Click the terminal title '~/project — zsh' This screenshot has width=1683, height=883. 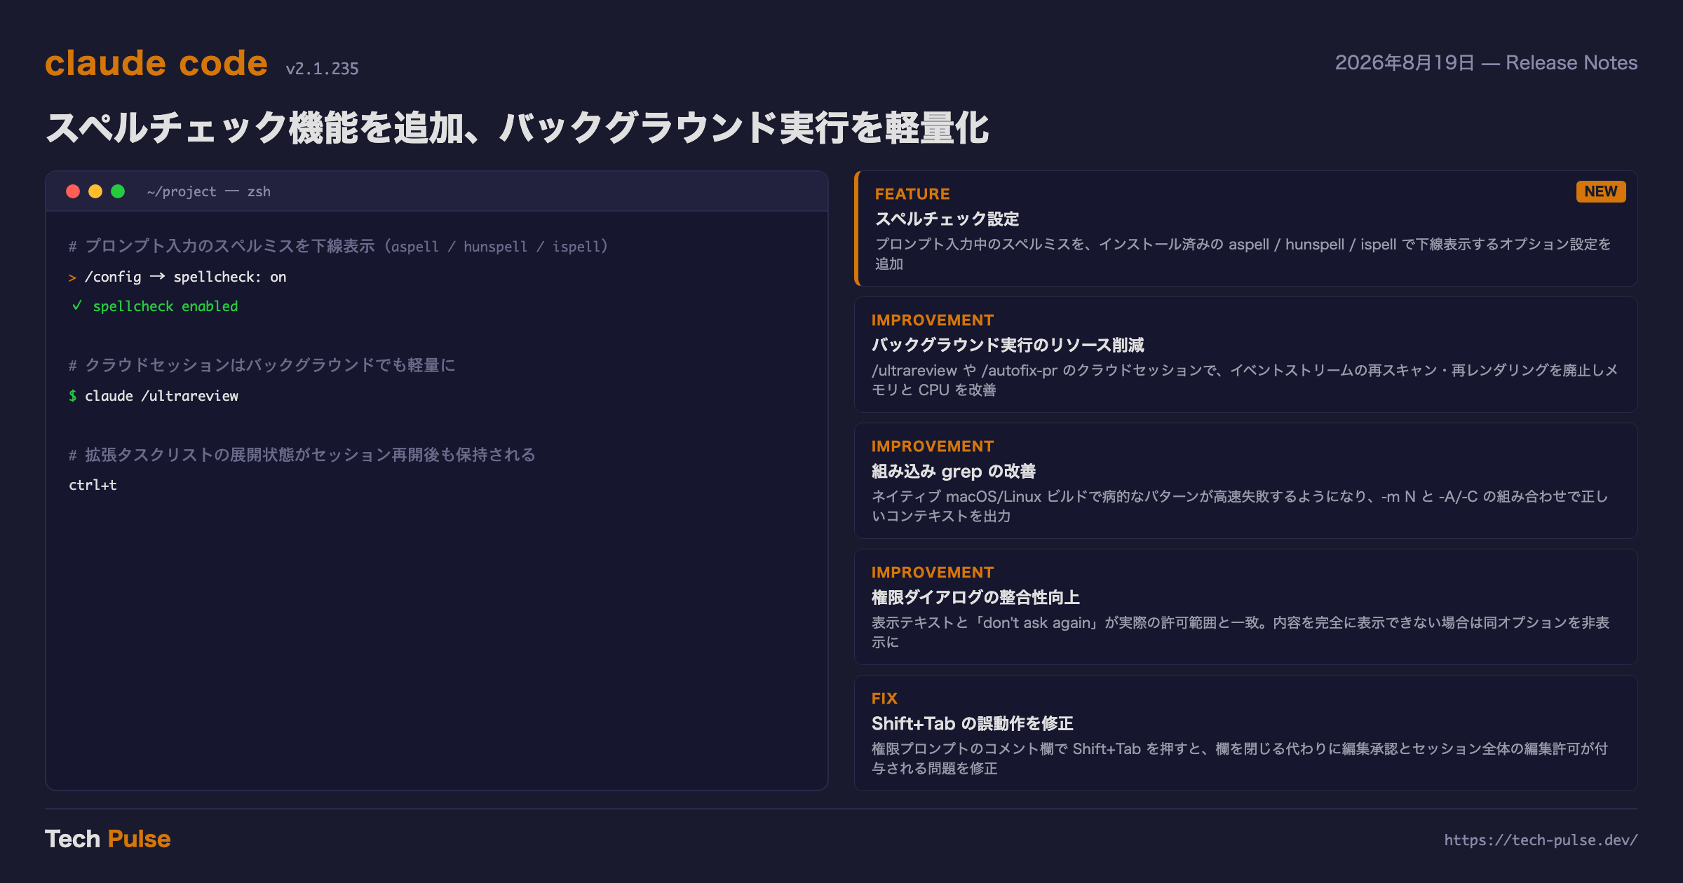click(x=209, y=191)
